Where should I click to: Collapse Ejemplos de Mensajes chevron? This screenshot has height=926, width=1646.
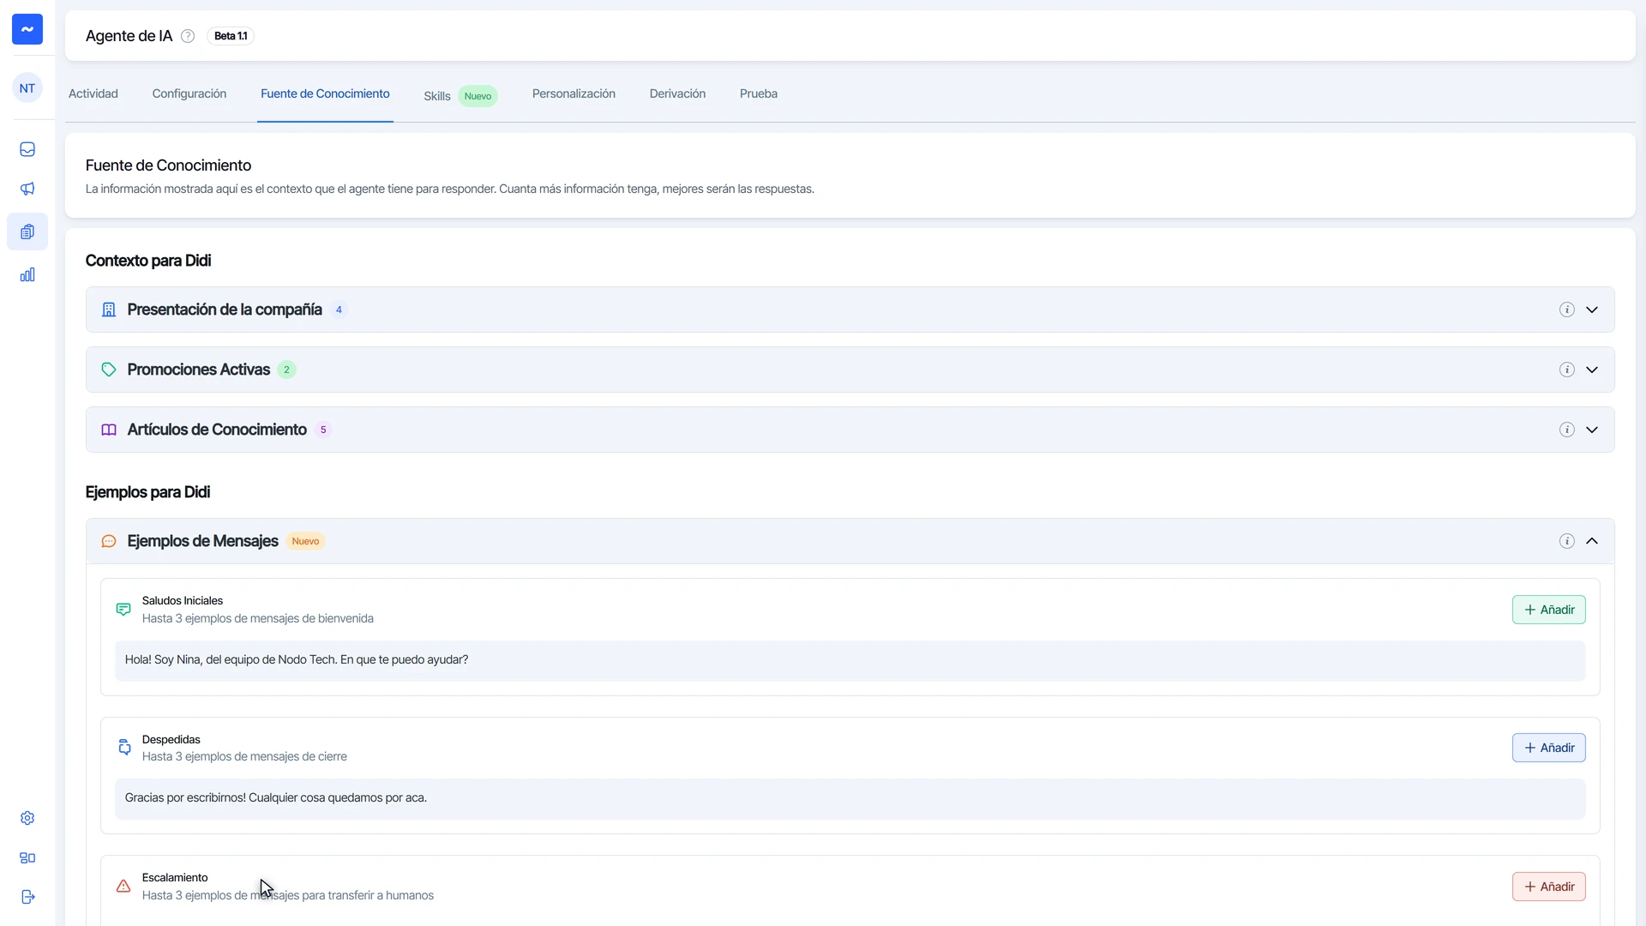tap(1592, 541)
